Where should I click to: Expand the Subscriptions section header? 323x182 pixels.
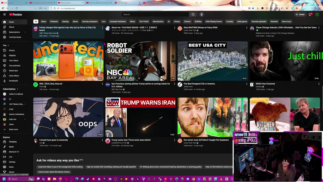point(10,89)
